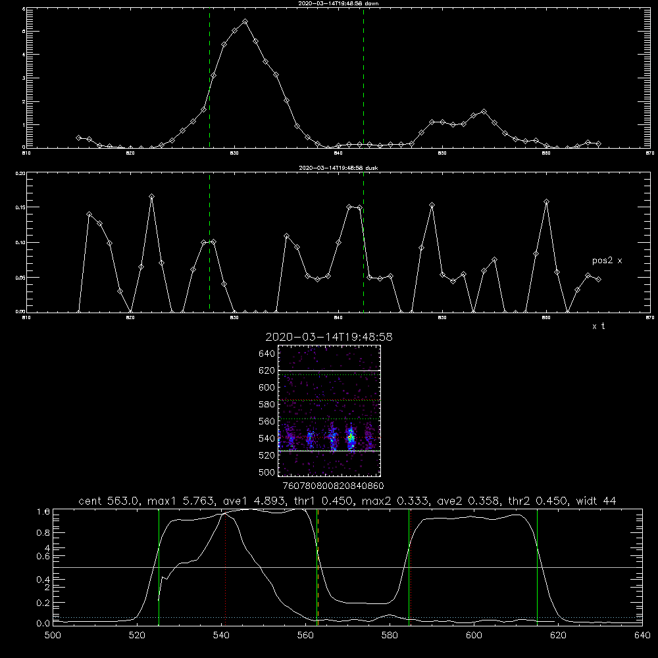Click the green vertical line at 525 in the bottom plot
The image size is (658, 658).
[x=159, y=567]
